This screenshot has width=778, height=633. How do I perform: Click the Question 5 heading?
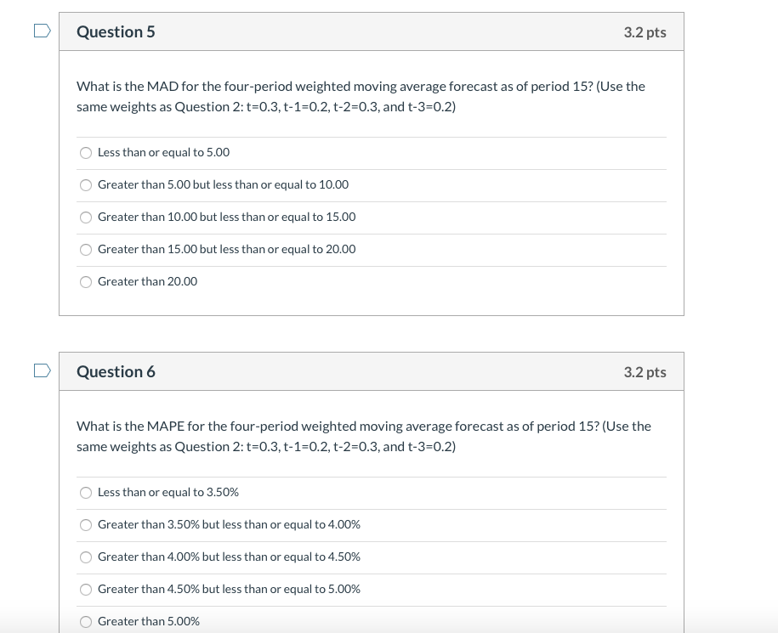click(116, 31)
